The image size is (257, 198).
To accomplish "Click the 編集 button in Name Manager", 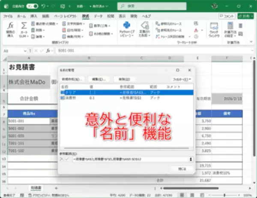I will click(x=99, y=79).
